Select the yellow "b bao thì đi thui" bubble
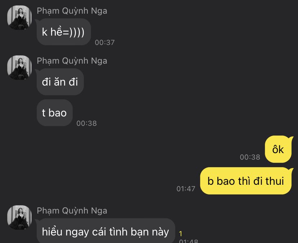Screen dimensions: 298x243 pyautogui.click(x=246, y=181)
